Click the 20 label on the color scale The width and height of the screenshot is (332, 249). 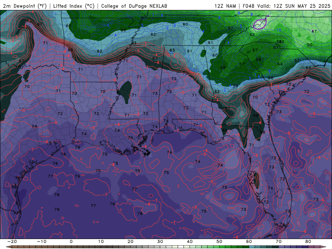pyautogui.click(x=130, y=242)
